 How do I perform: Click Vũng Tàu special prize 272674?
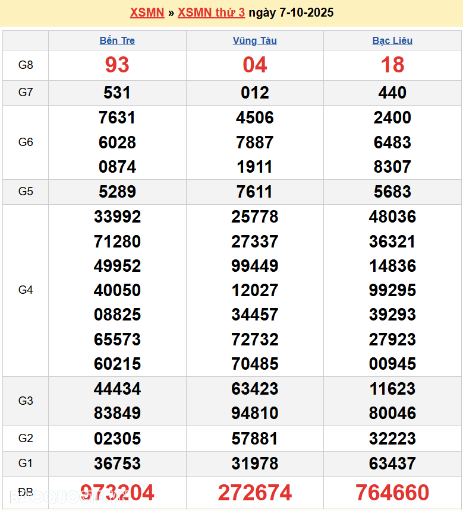(x=254, y=493)
